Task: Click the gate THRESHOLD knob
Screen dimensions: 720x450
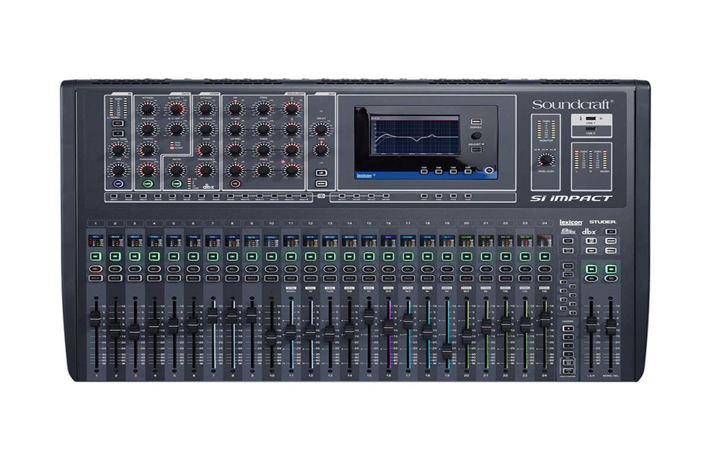Action: [148, 170]
